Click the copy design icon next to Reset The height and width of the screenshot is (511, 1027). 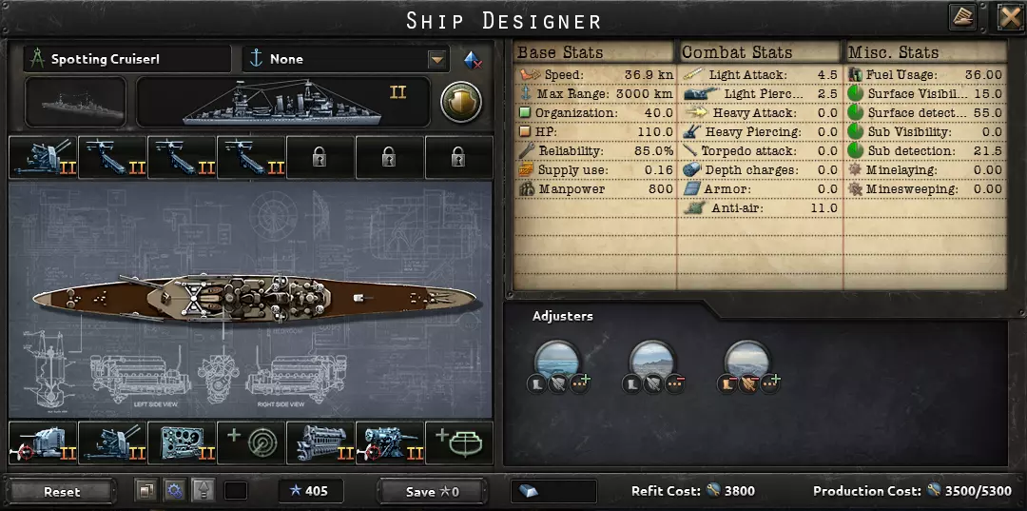pos(146,490)
